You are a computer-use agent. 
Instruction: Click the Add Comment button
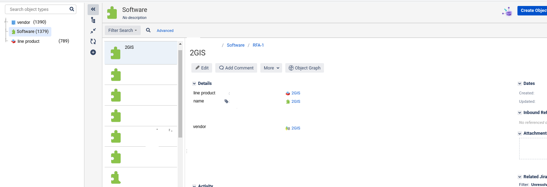[236, 68]
